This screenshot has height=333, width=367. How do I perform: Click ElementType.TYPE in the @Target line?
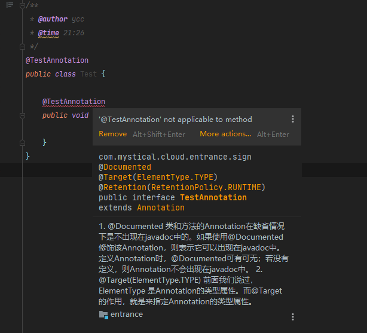point(175,177)
